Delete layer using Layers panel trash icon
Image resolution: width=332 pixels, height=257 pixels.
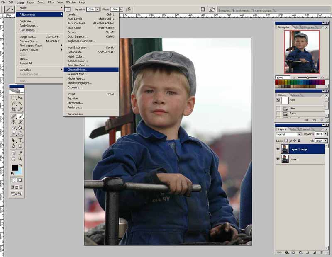click(321, 252)
